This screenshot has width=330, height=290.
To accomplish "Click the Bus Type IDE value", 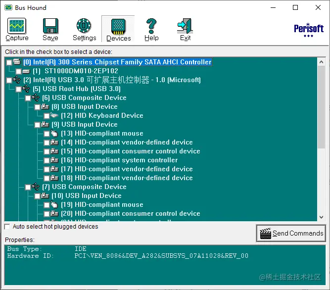I will click(80, 249).
